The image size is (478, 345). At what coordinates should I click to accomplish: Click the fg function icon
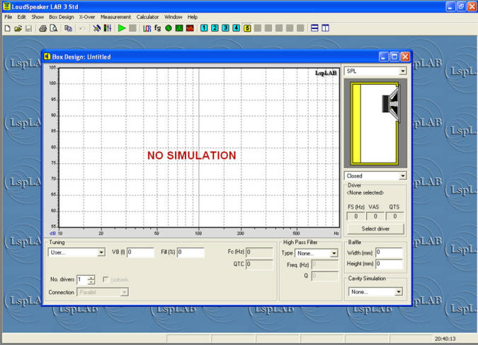tap(157, 28)
